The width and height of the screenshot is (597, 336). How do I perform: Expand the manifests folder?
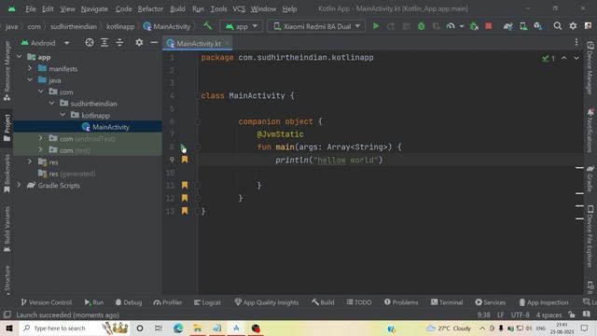click(30, 68)
